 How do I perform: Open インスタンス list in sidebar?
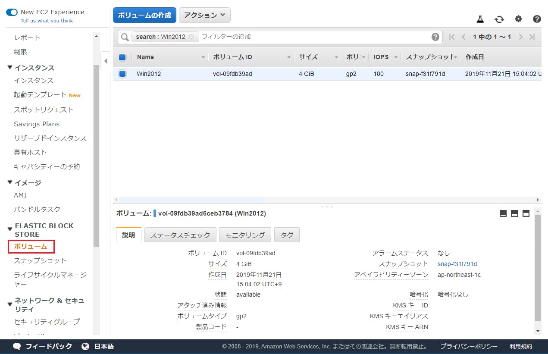(34, 80)
